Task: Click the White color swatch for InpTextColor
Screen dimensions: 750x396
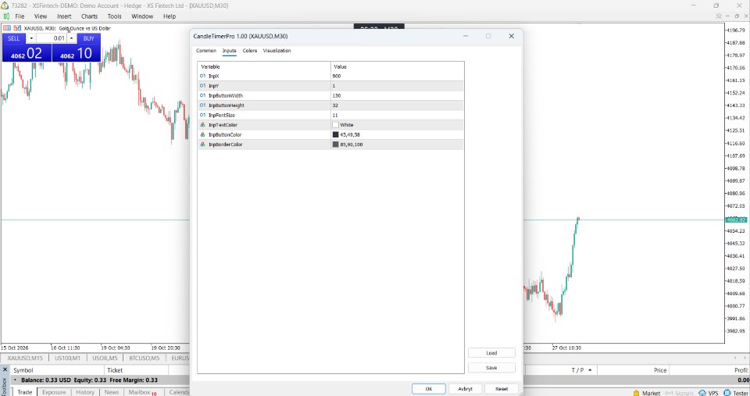Action: [335, 125]
